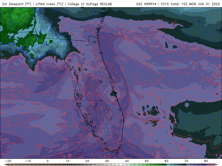Click the '70' dewpoint value in north Florida

coord(85,69)
